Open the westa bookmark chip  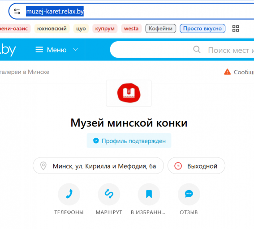(131, 29)
